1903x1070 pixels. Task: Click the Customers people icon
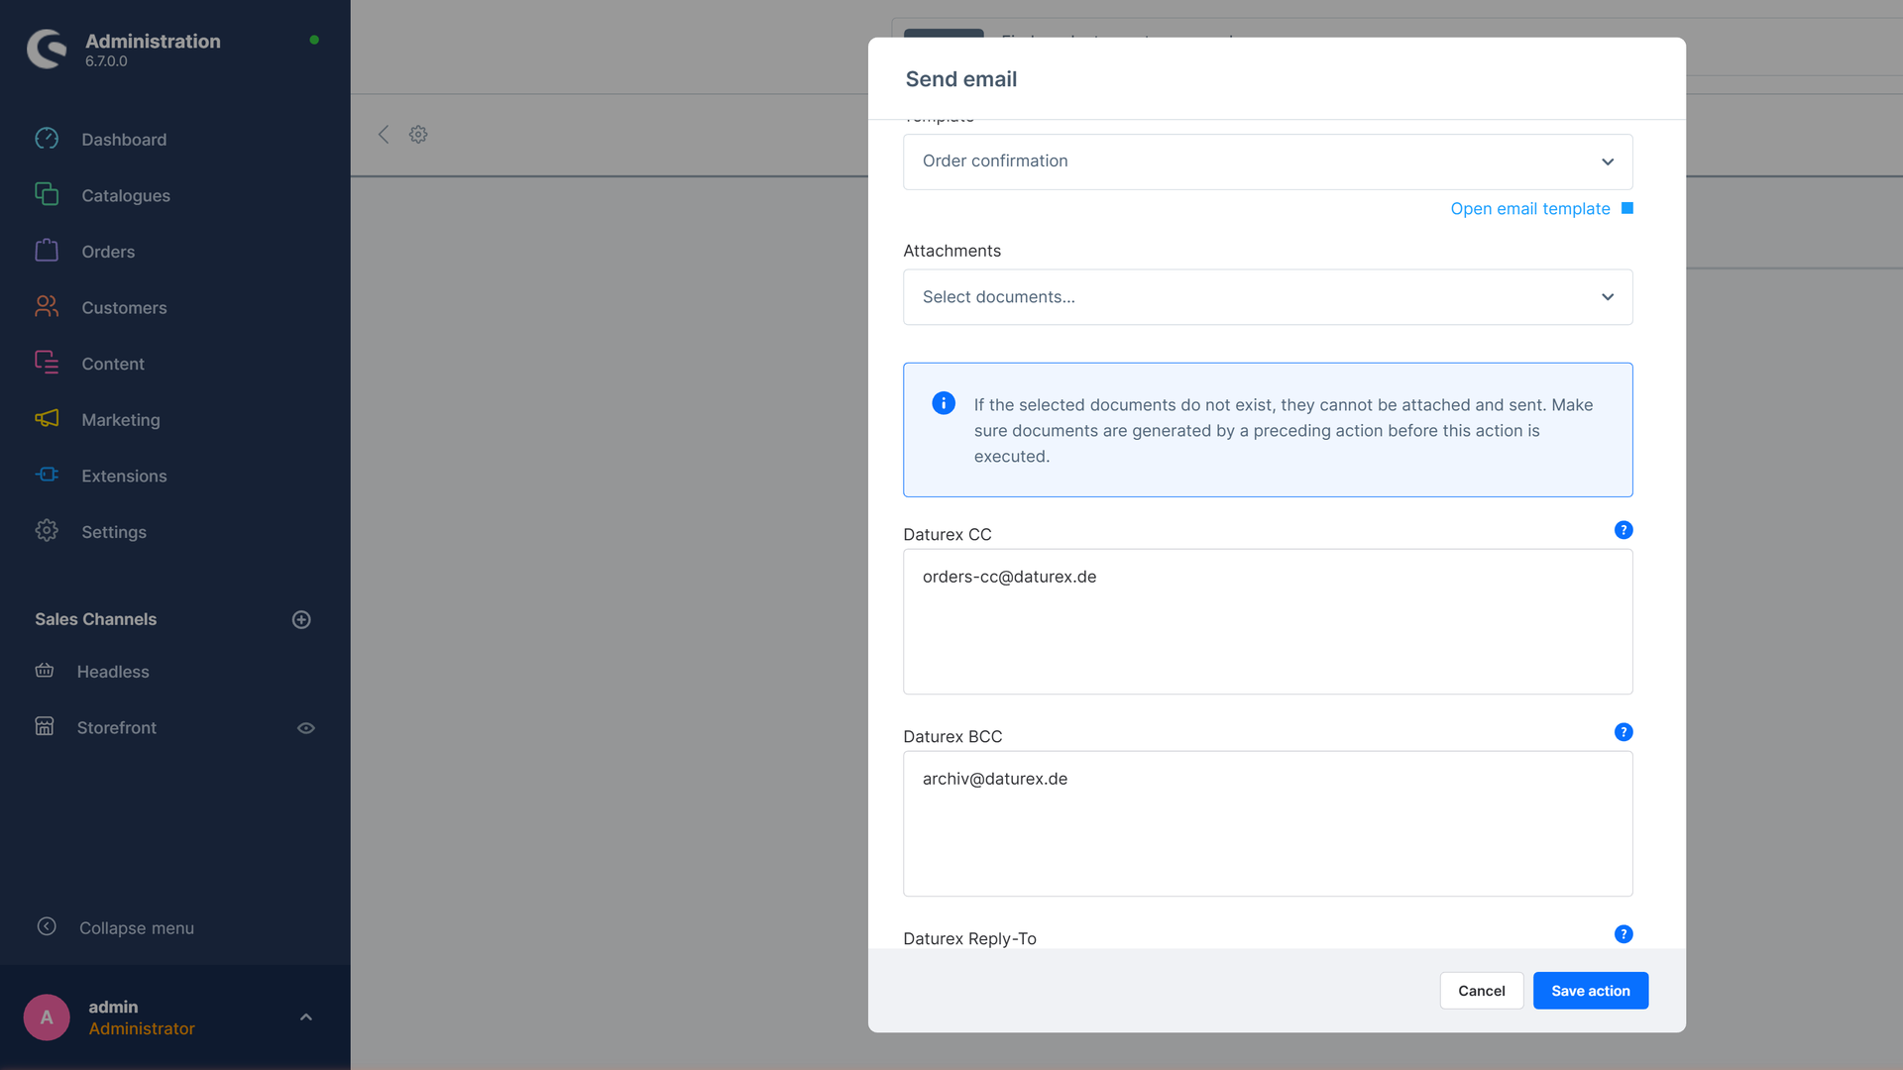point(47,307)
